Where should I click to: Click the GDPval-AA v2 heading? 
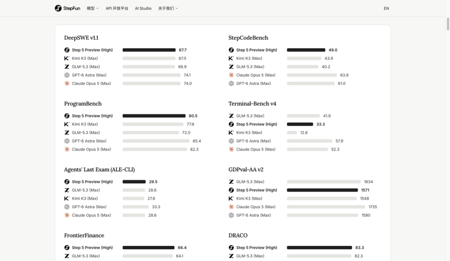[246, 170]
